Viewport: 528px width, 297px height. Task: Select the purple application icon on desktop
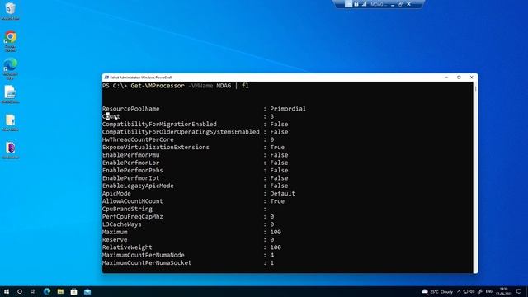(x=11, y=150)
